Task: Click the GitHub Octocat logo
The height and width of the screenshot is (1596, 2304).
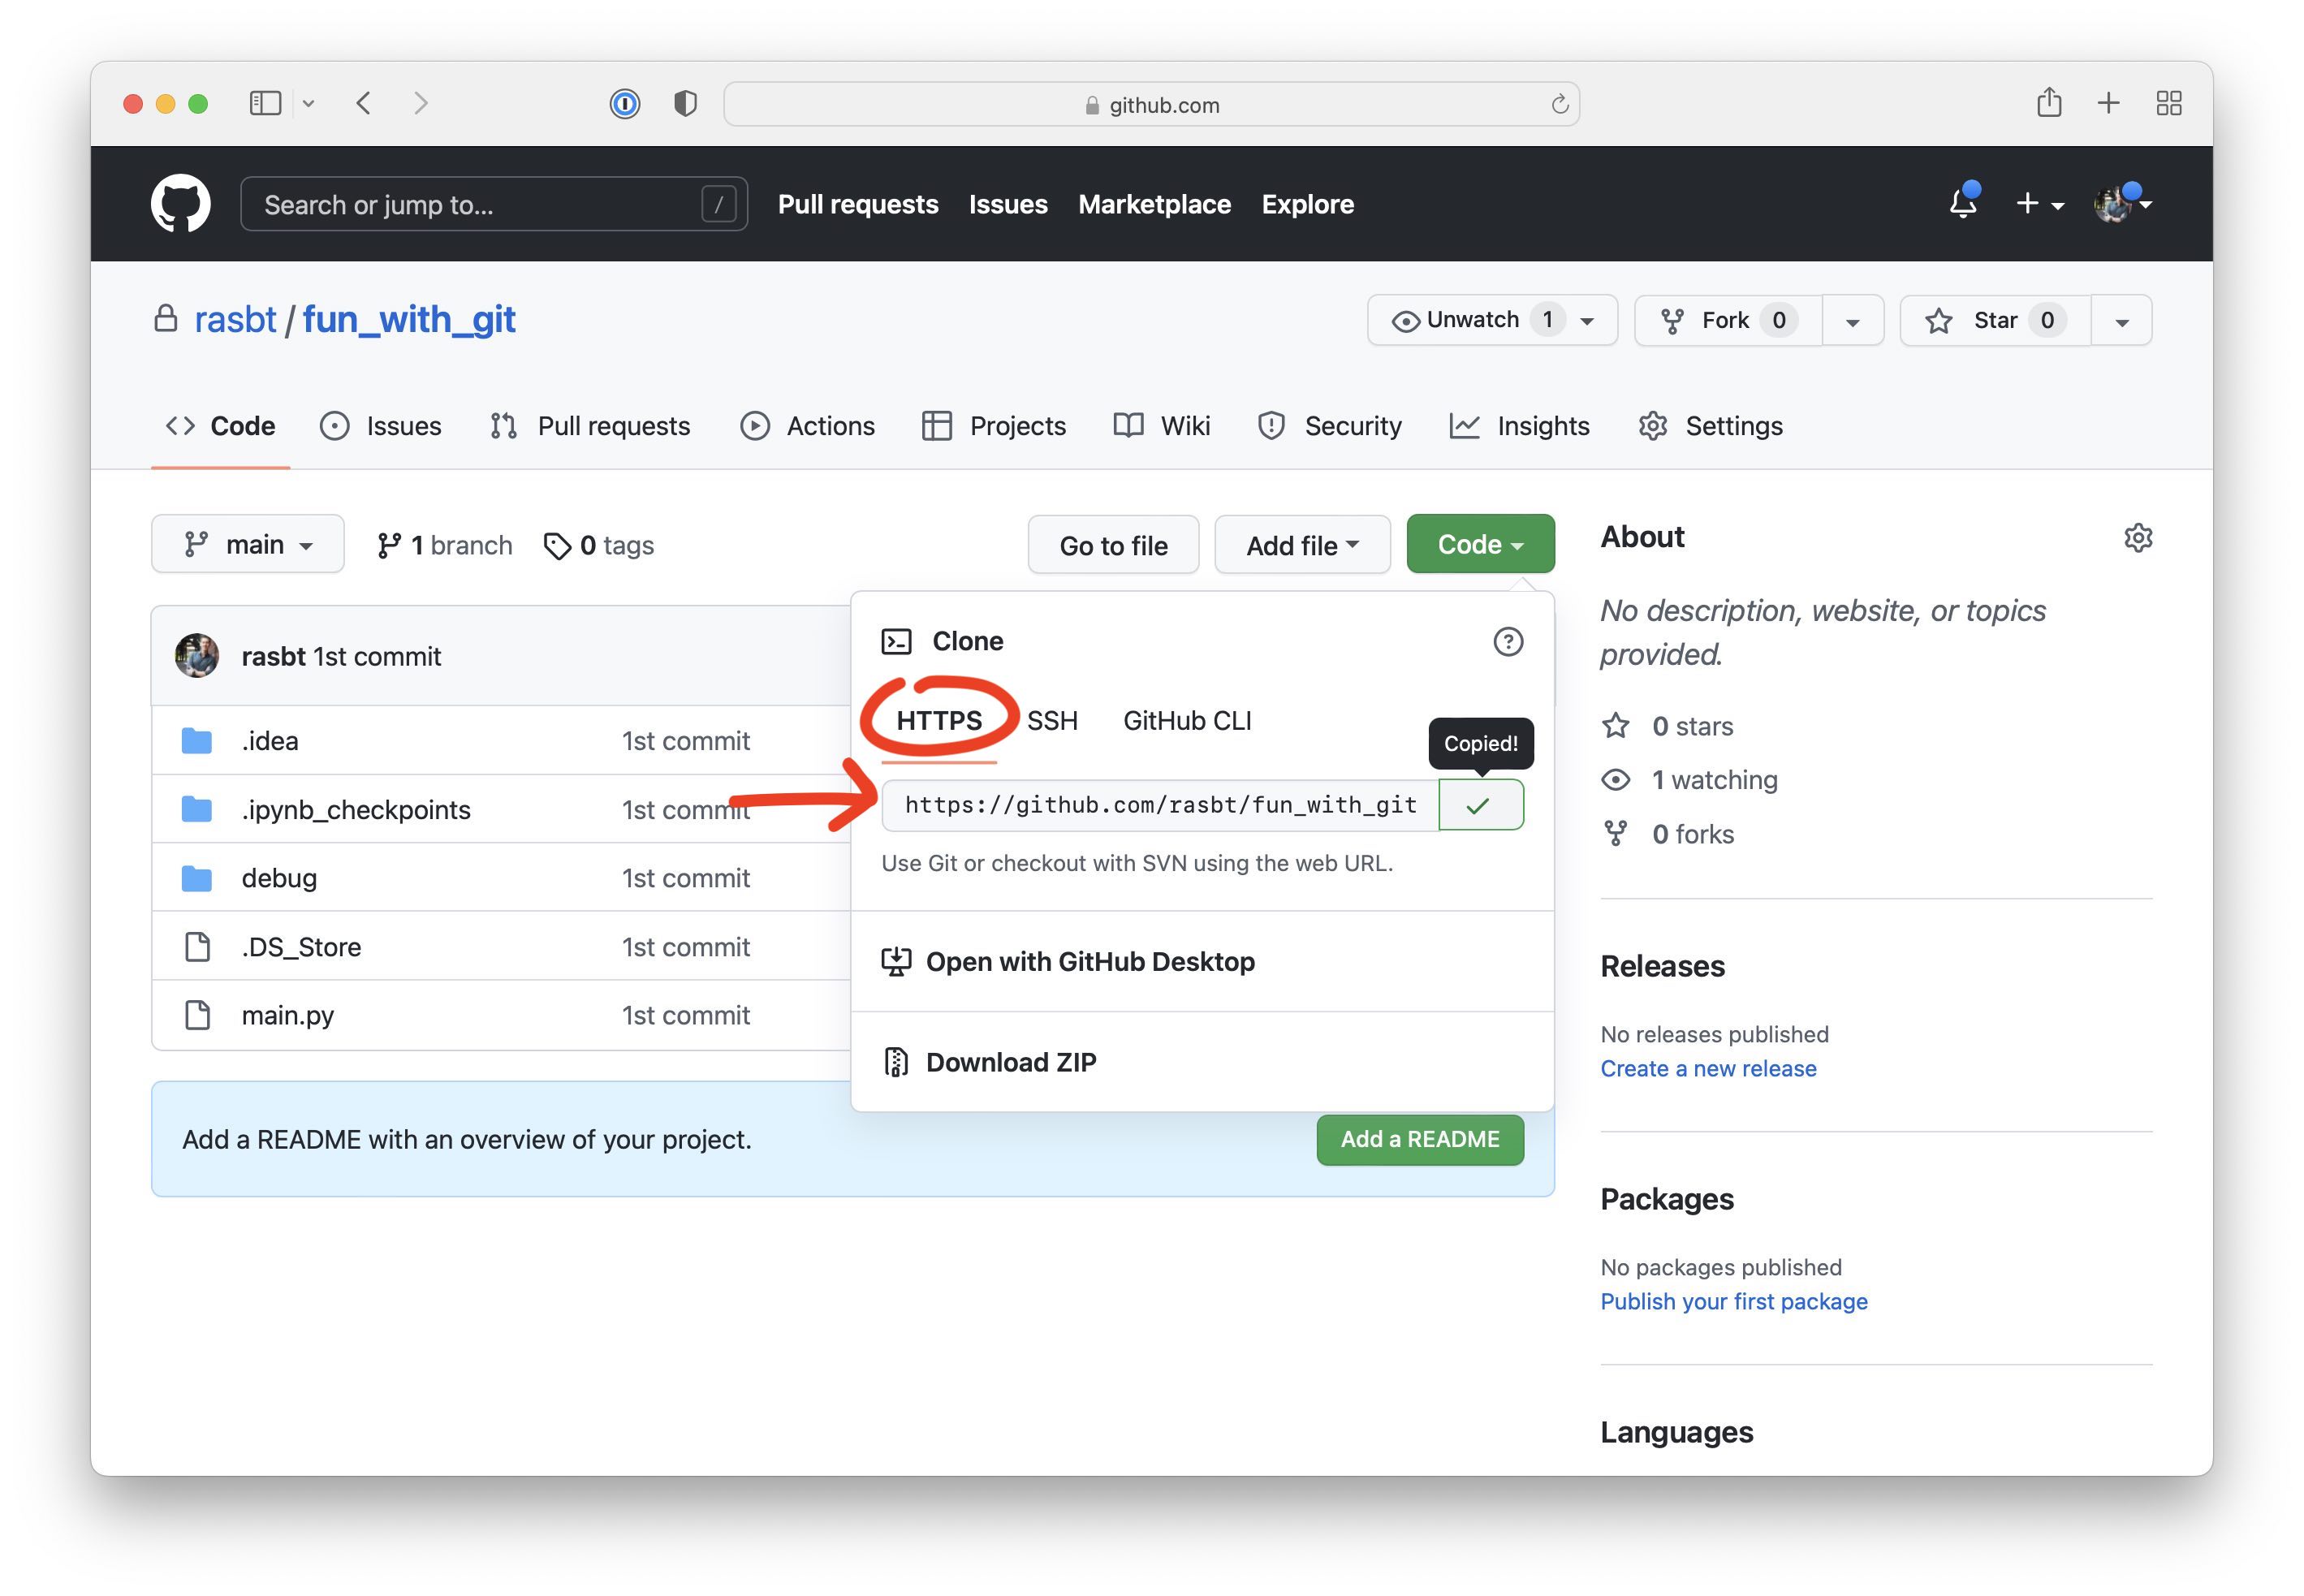Action: [x=180, y=204]
